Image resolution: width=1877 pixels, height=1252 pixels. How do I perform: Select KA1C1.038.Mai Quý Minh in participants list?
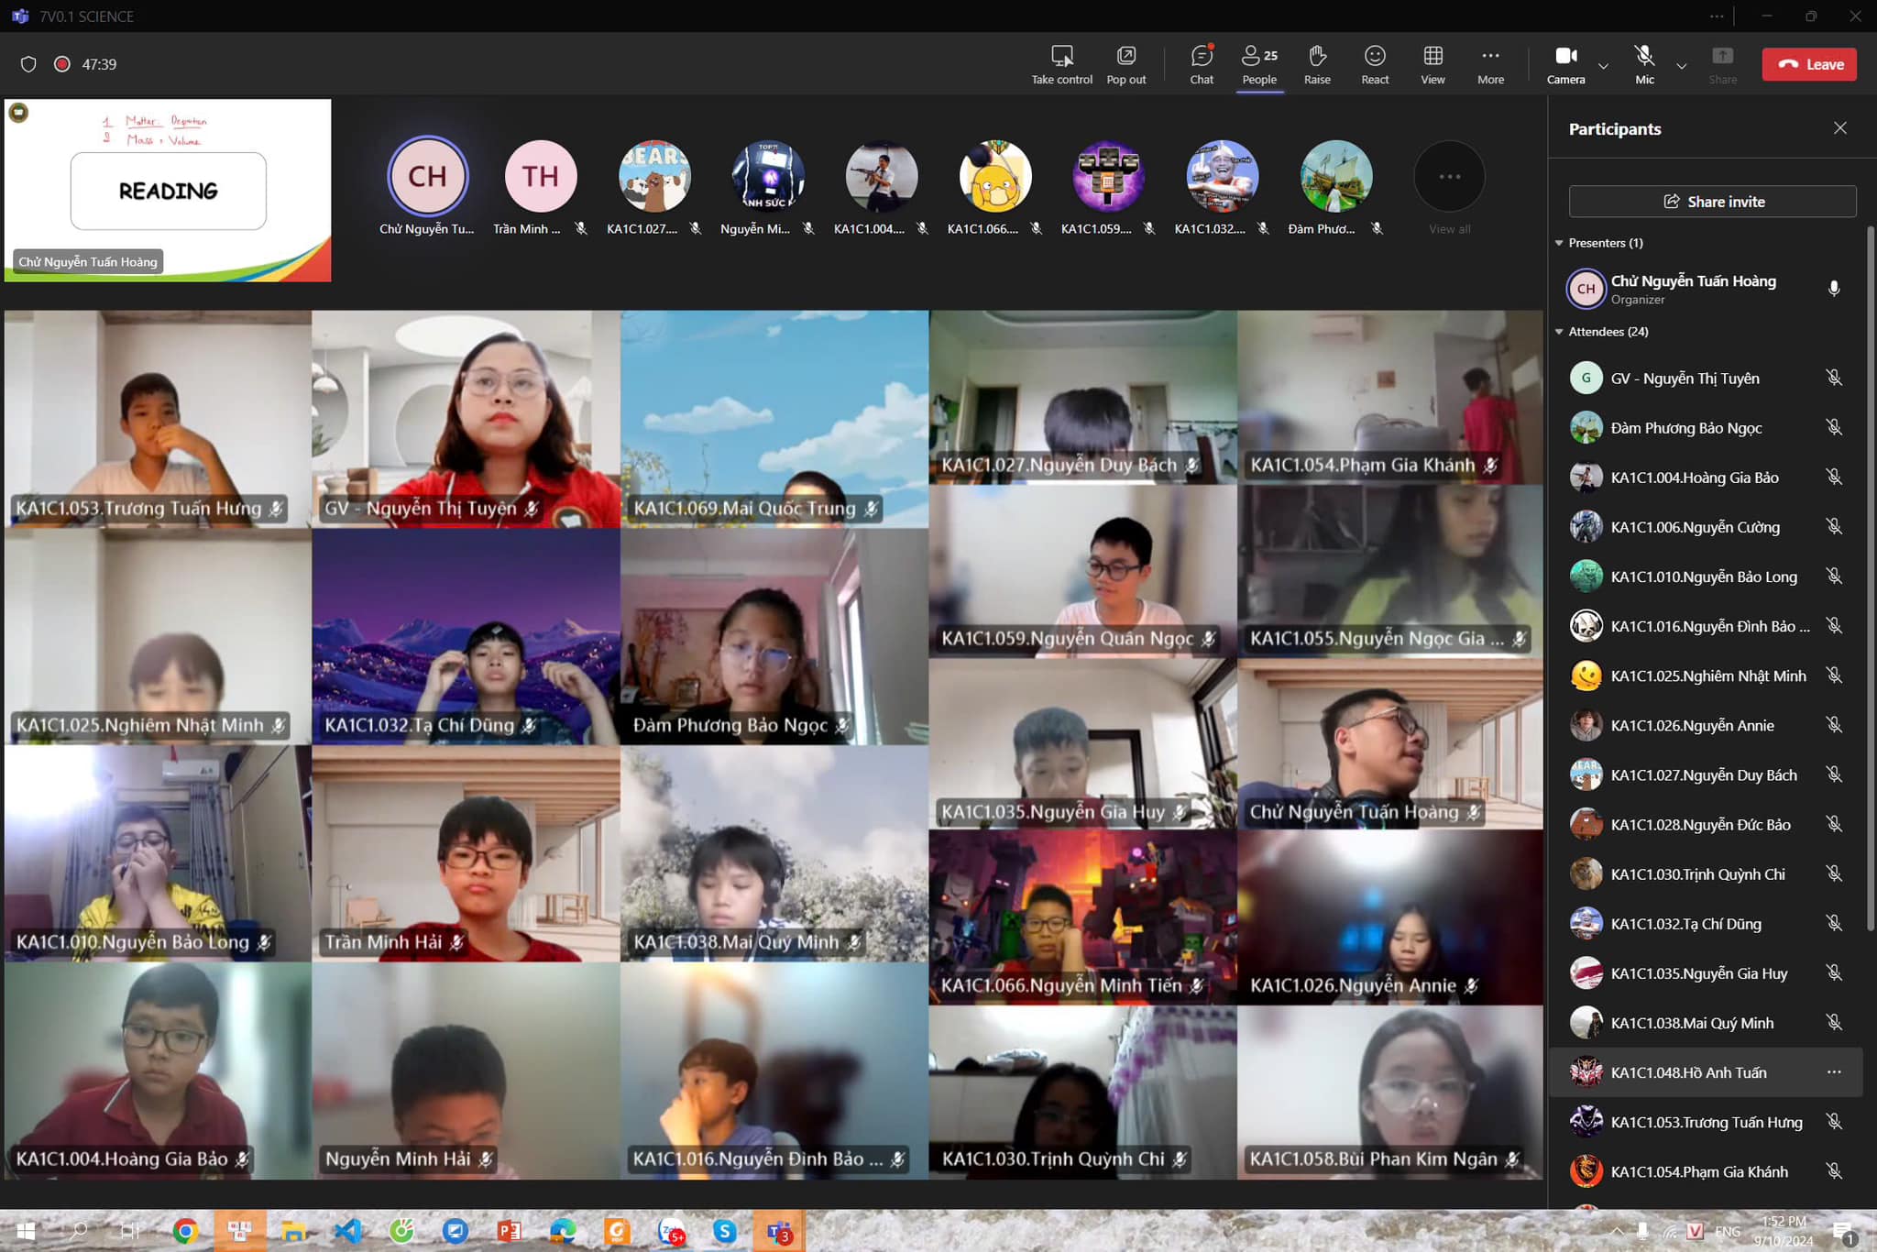[x=1706, y=1023]
